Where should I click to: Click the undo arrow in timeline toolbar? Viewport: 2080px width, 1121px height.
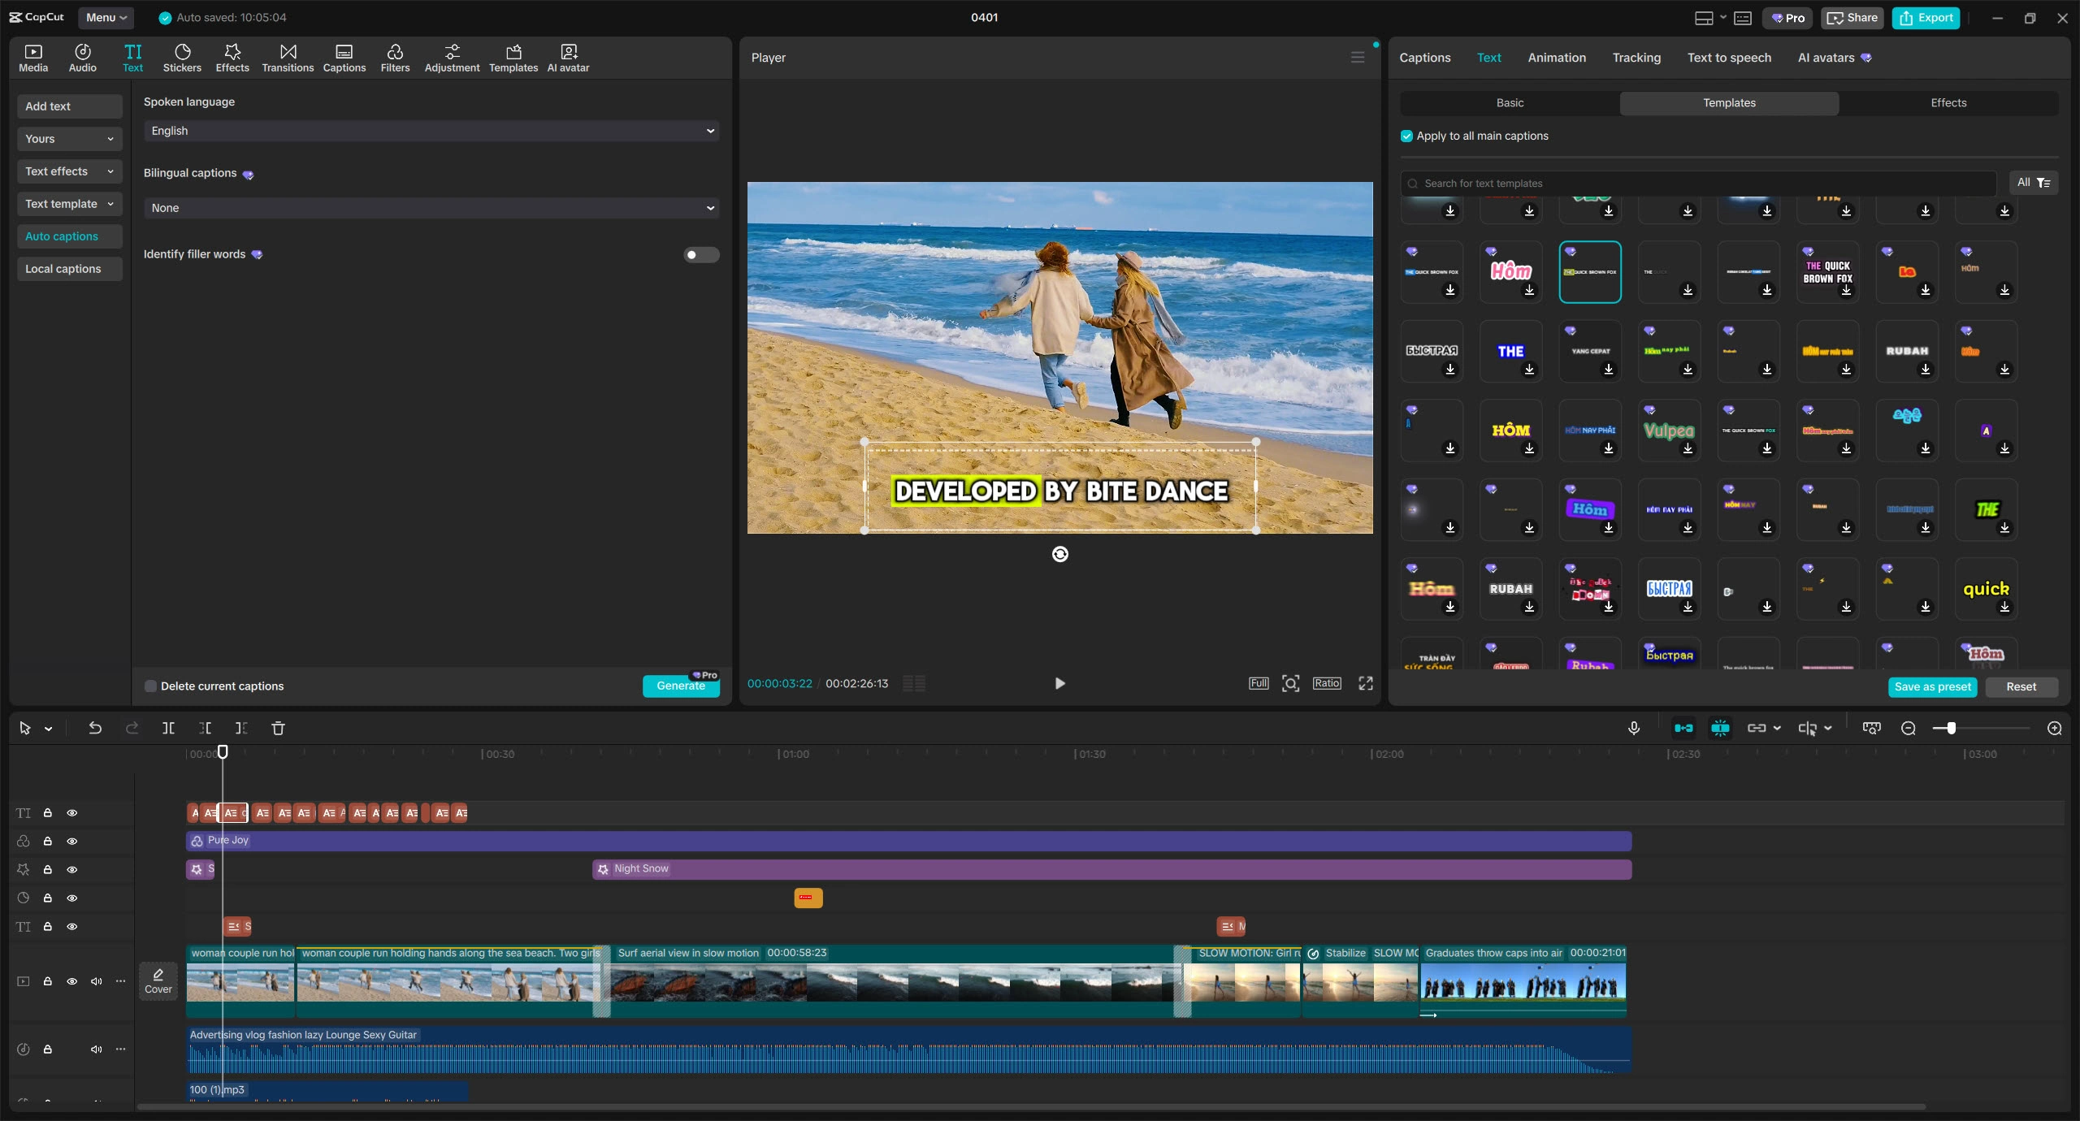95,728
